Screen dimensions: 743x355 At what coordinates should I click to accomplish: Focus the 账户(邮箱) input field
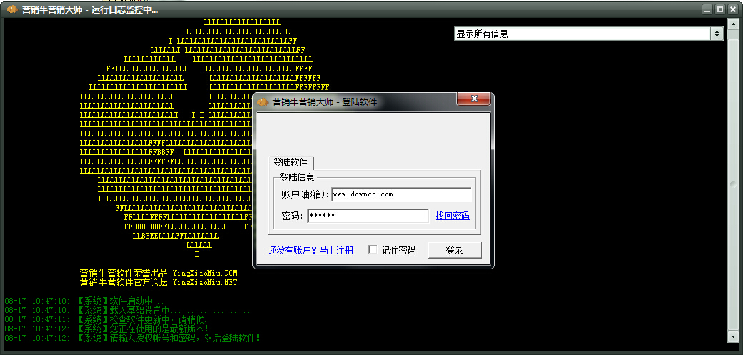[x=401, y=194]
